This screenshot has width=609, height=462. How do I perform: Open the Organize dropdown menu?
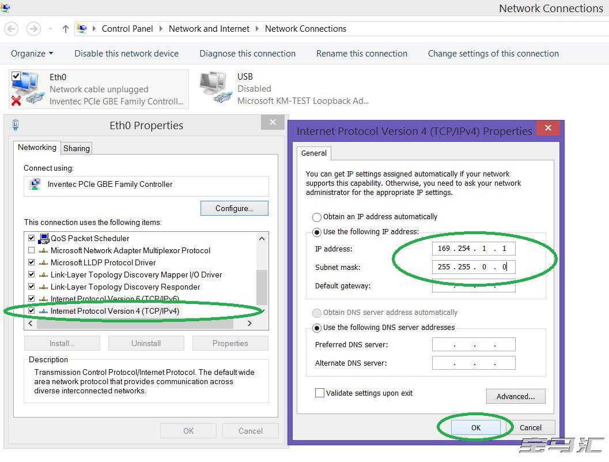tap(32, 54)
